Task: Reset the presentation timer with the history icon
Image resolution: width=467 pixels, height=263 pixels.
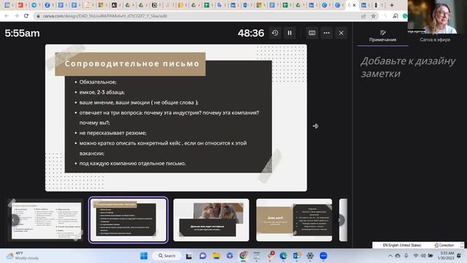Action: 275,33
